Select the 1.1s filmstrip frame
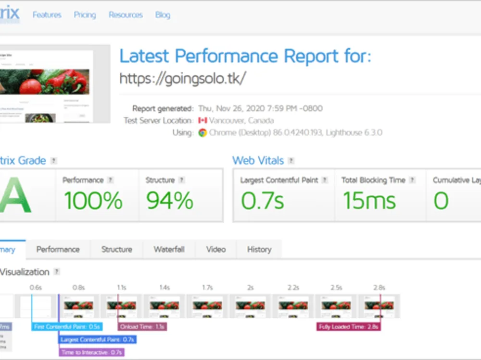Screen dimensions: 481x360 [122, 306]
